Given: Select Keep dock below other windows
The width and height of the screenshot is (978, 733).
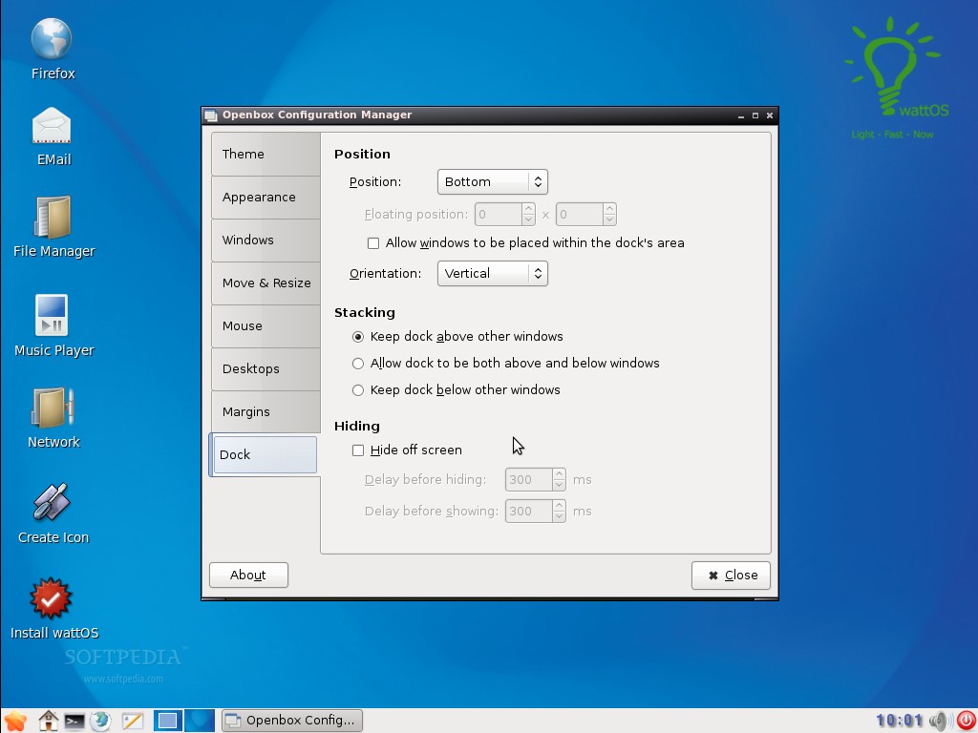Looking at the screenshot, I should coord(358,390).
